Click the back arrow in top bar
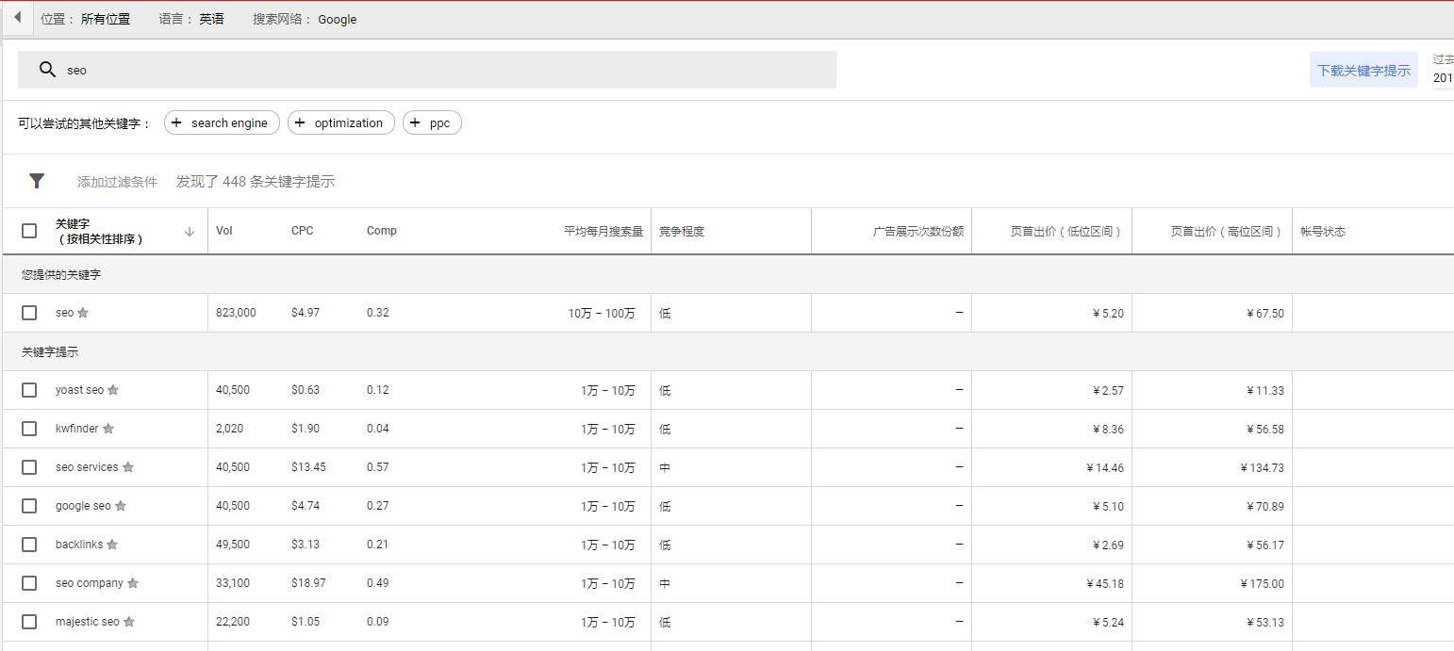The image size is (1454, 651). pos(17,18)
